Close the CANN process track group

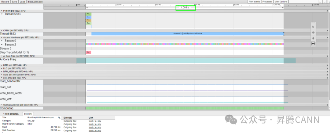point(328,31)
